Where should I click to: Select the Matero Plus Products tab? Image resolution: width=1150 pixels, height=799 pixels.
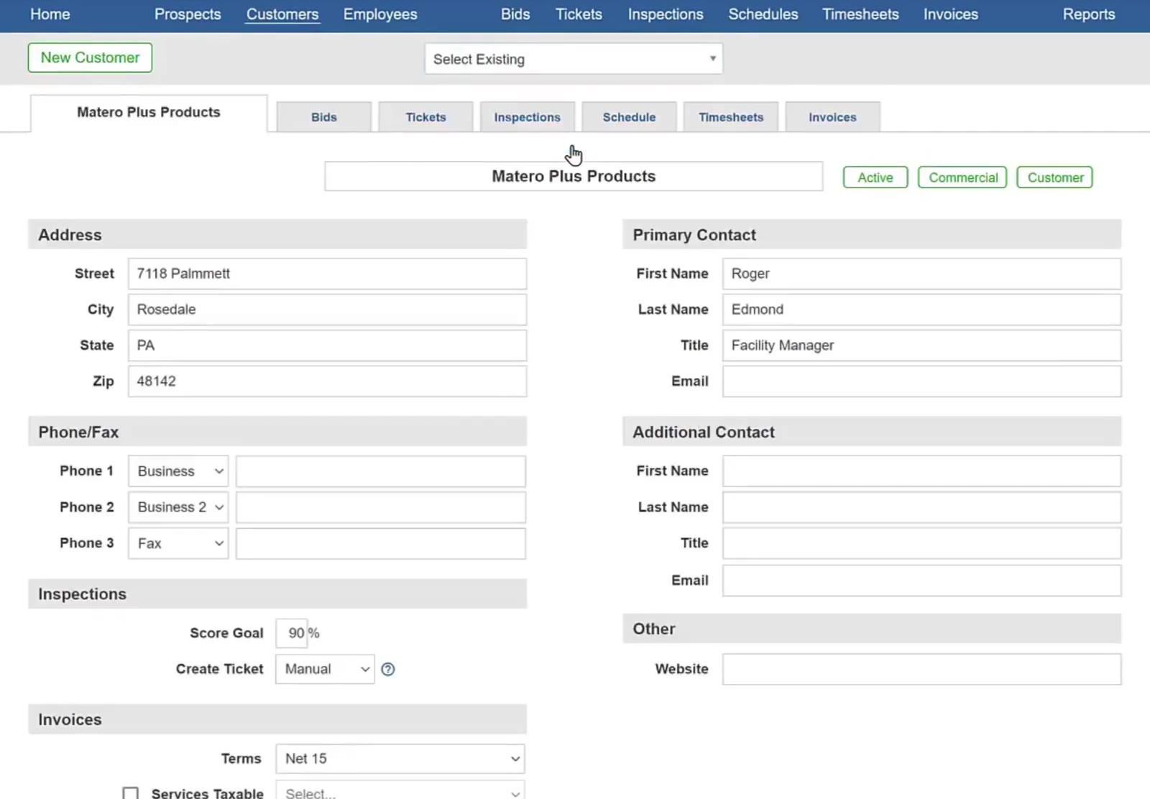tap(149, 113)
